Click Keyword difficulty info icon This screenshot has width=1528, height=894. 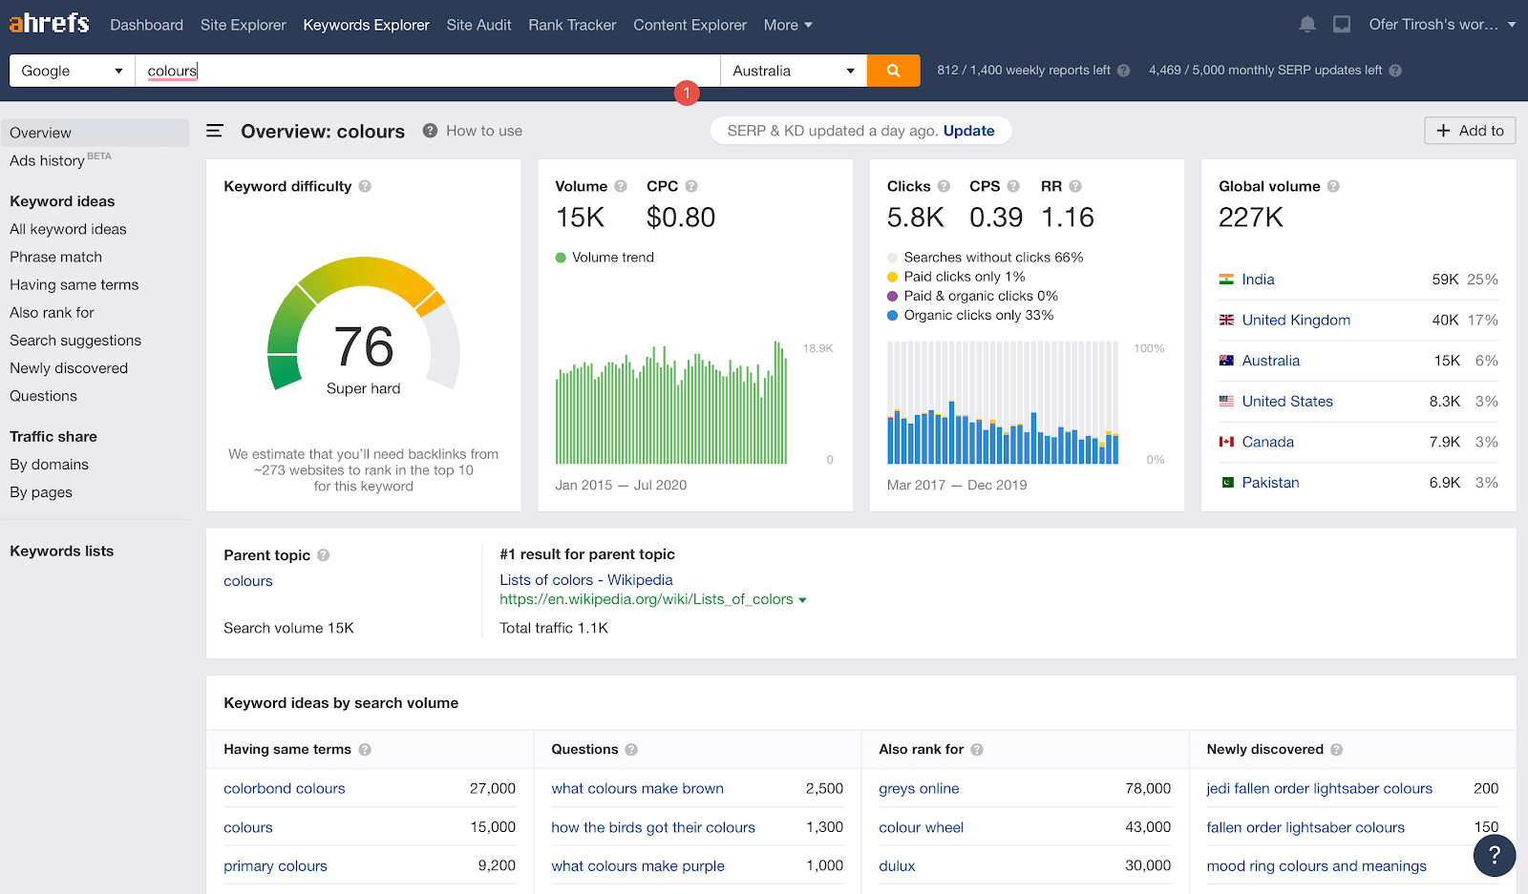[x=365, y=186]
